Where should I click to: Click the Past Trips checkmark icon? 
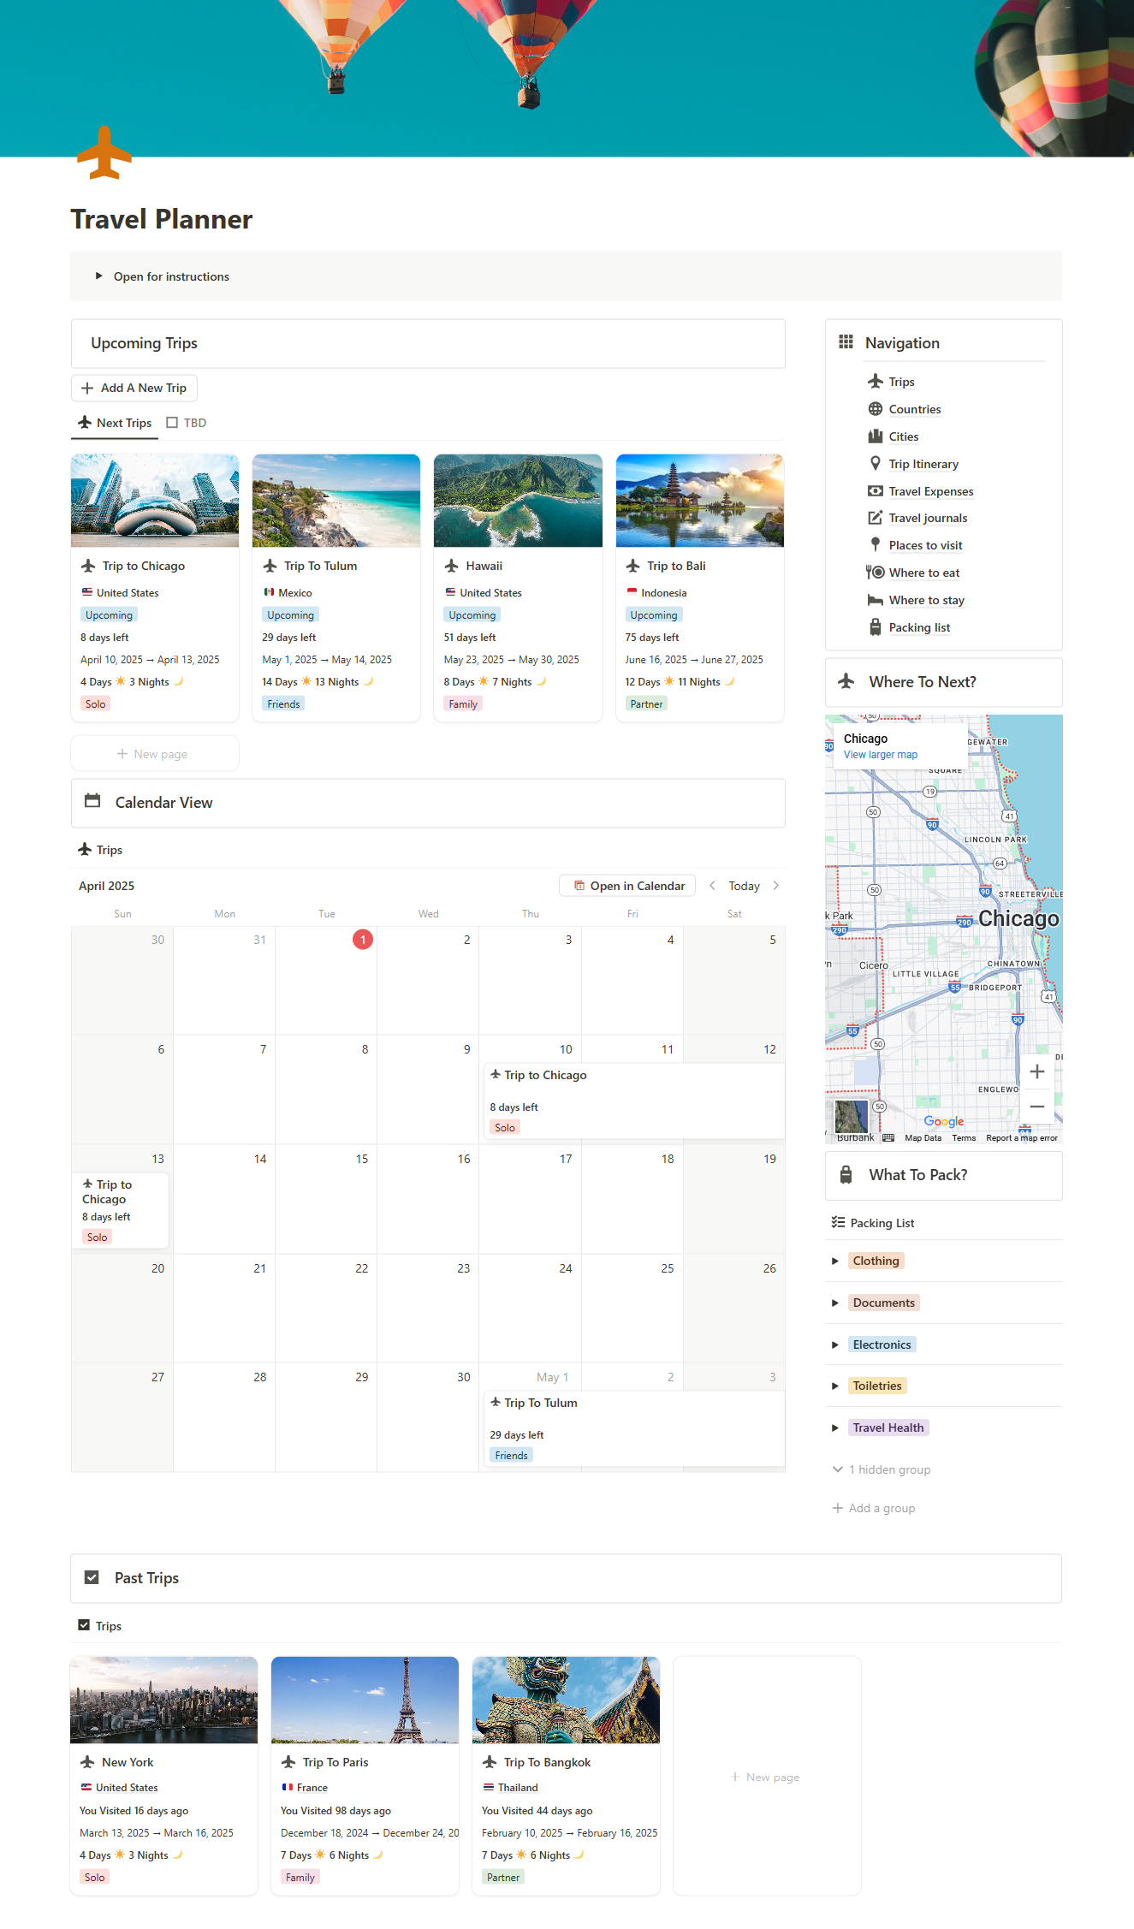pyautogui.click(x=92, y=1578)
